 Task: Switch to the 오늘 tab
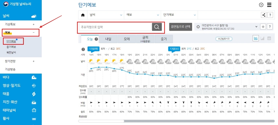(90, 39)
